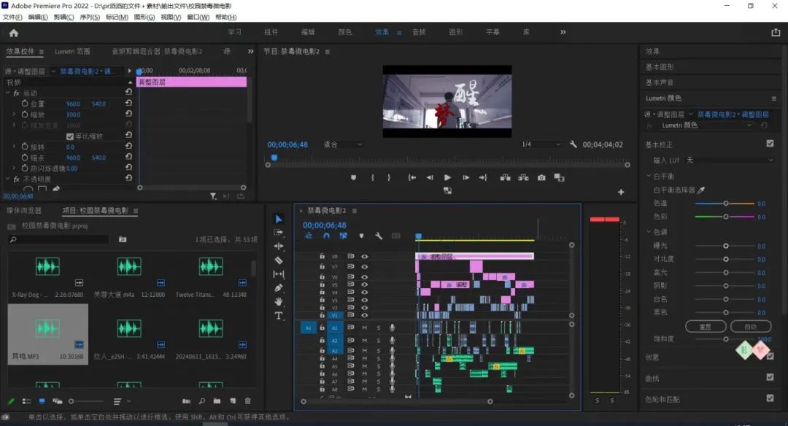788x426 pixels.
Task: Play the program monitor
Action: click(x=447, y=177)
